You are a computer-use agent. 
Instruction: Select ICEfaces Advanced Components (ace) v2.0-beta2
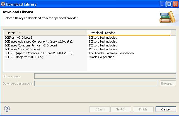(39, 41)
